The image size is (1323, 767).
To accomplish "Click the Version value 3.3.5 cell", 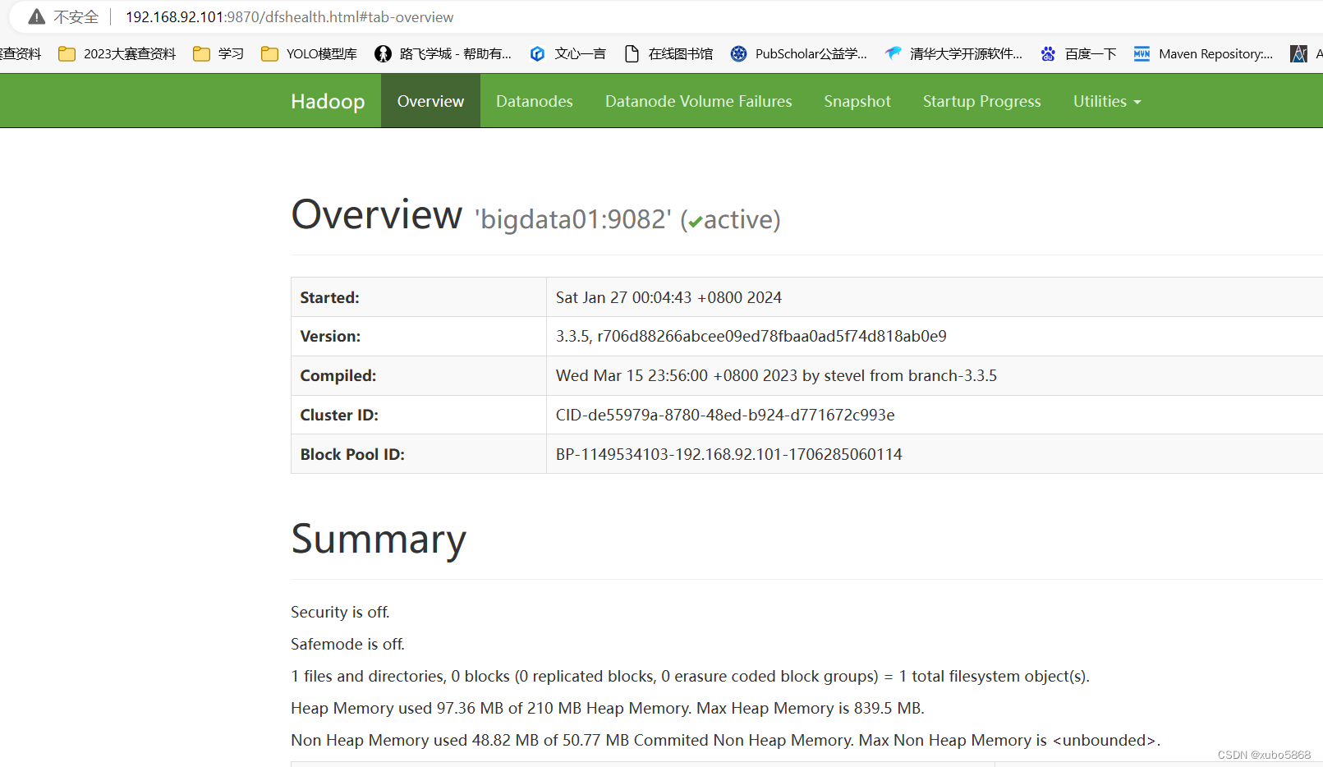I will (751, 336).
